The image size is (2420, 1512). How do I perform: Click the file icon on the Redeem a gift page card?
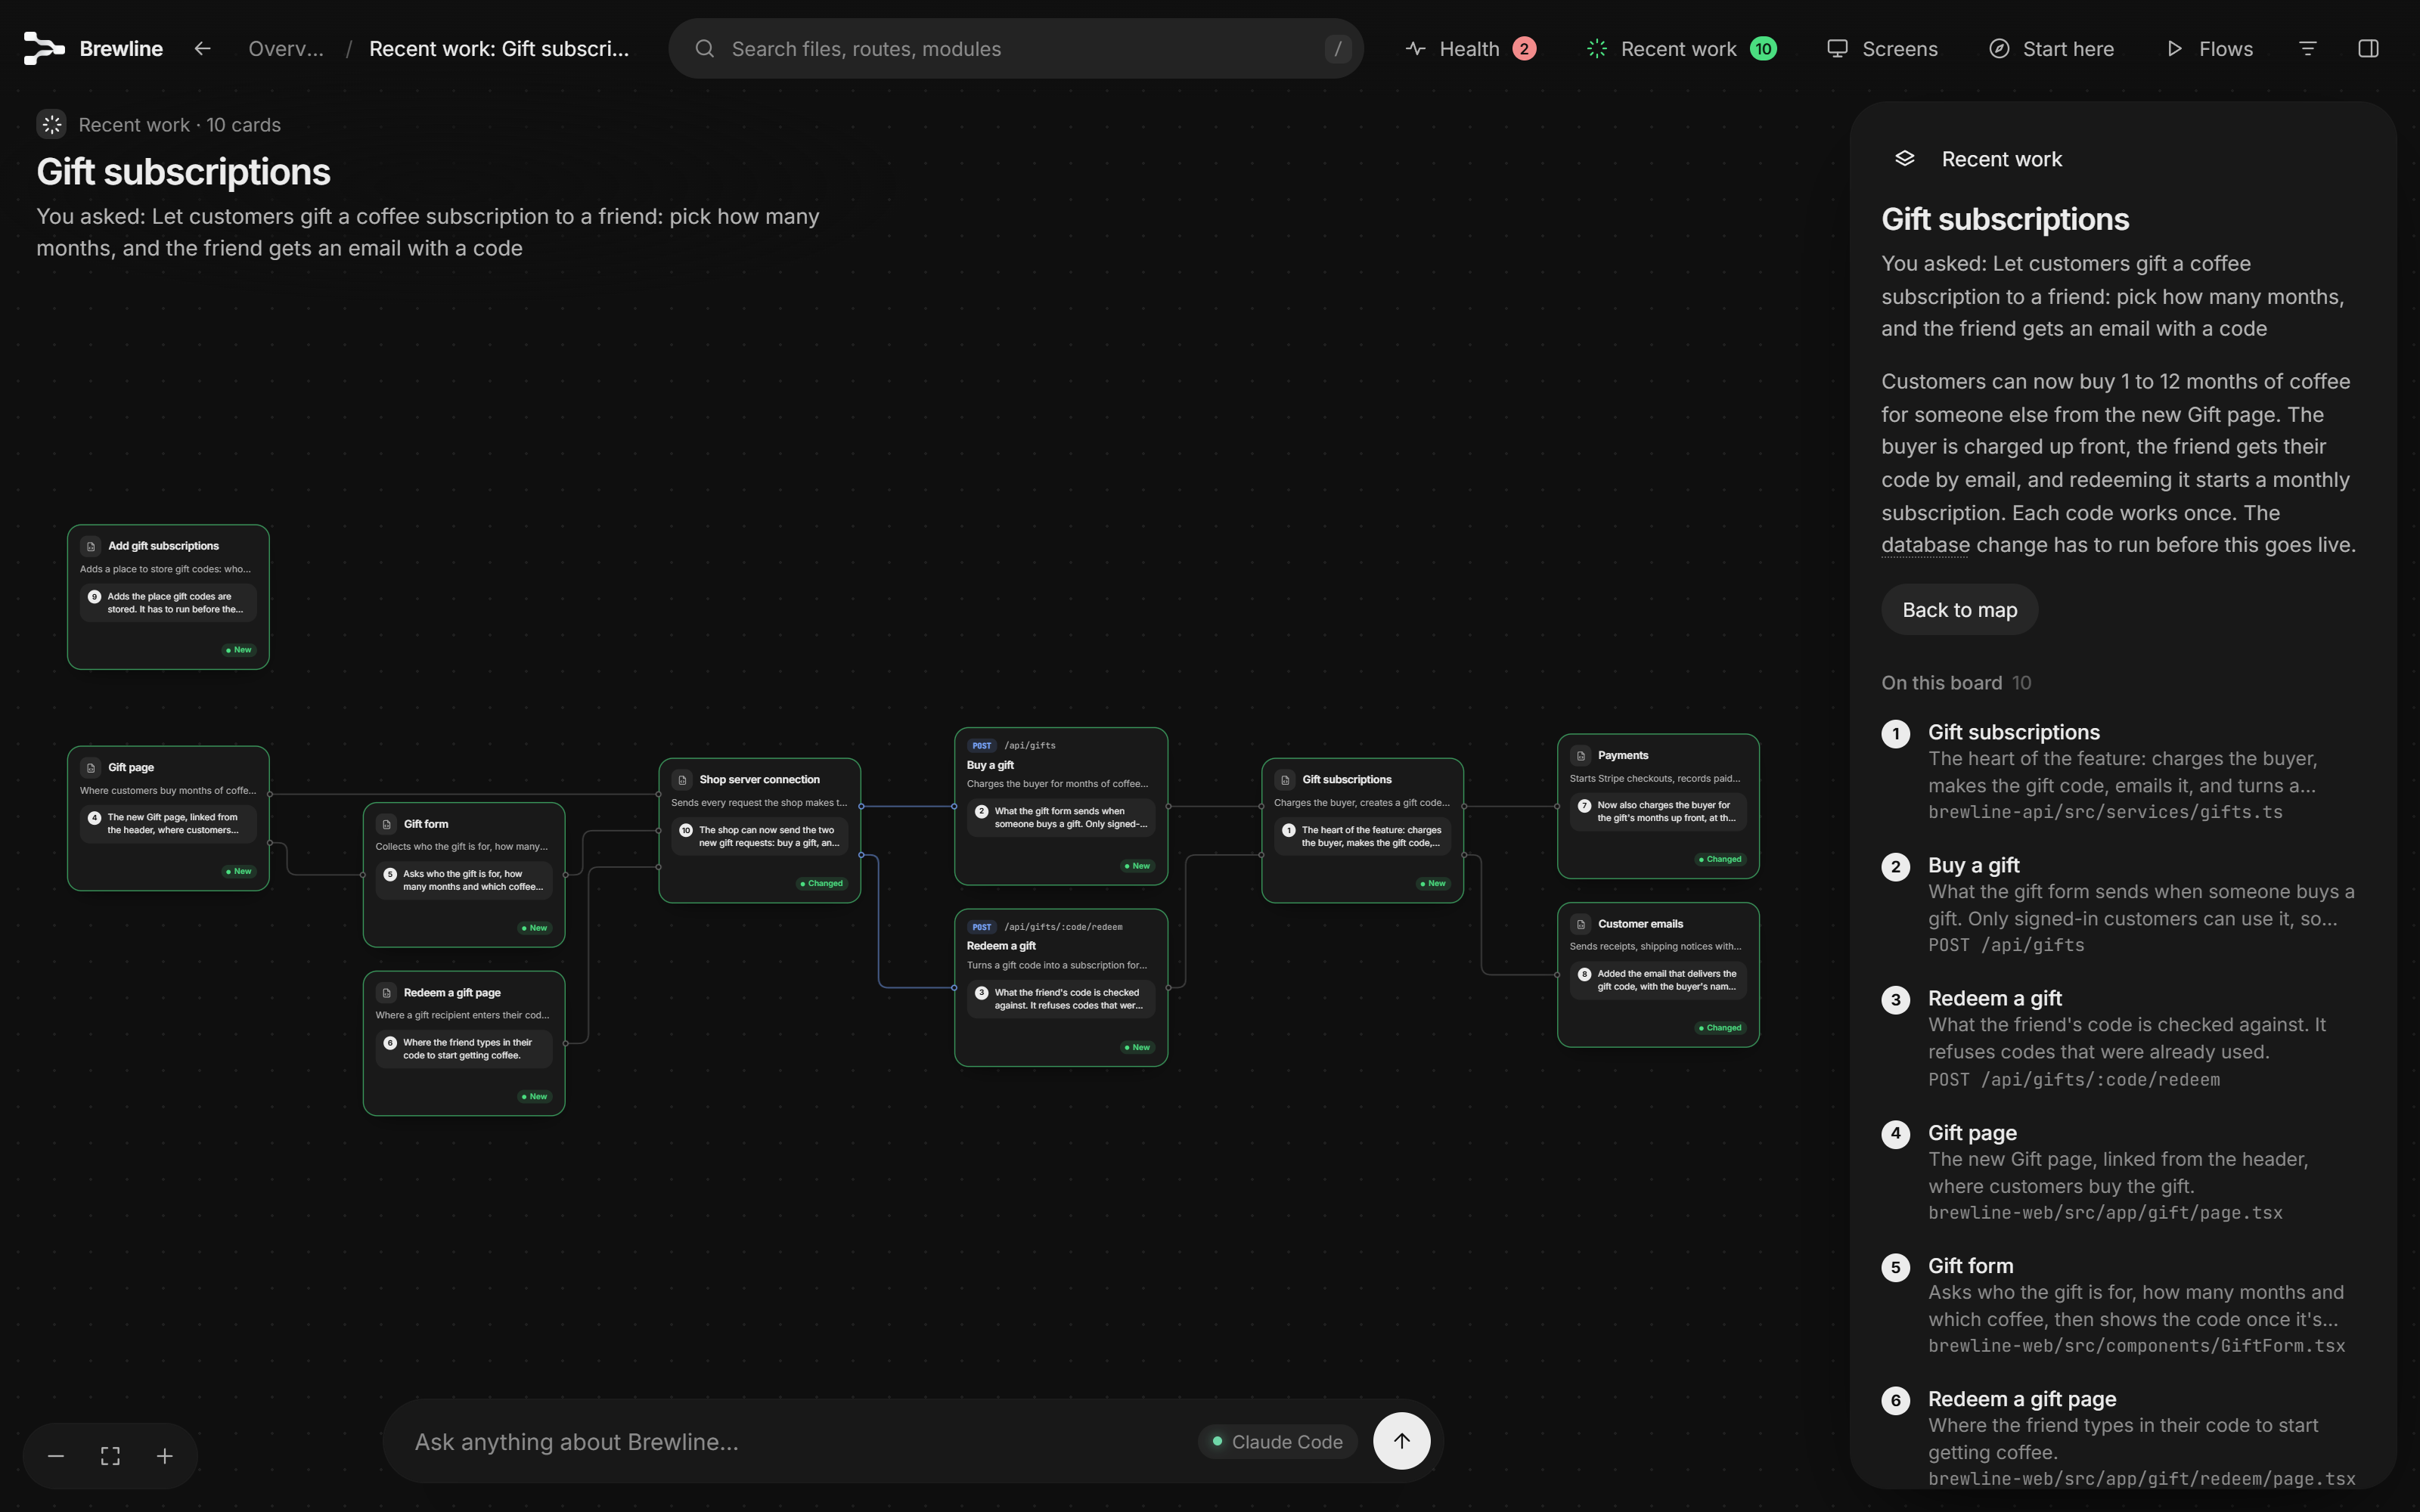[387, 993]
